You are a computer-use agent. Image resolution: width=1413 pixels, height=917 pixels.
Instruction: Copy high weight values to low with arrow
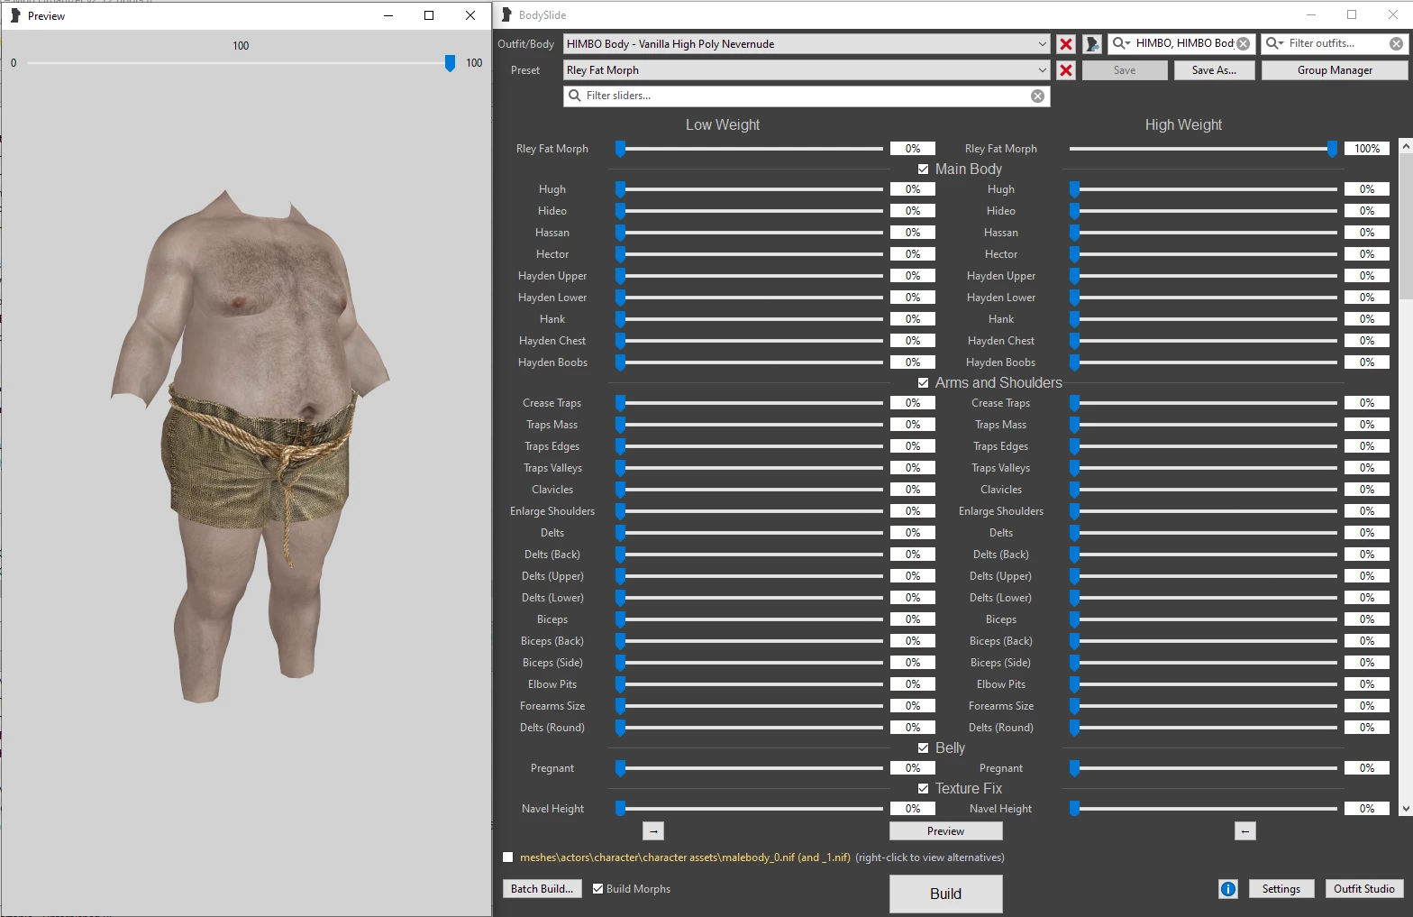pyautogui.click(x=1244, y=831)
